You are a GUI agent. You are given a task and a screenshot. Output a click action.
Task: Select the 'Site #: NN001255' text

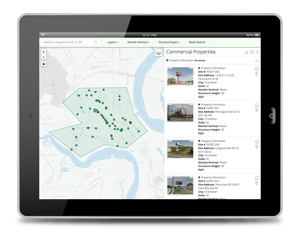(x=209, y=181)
